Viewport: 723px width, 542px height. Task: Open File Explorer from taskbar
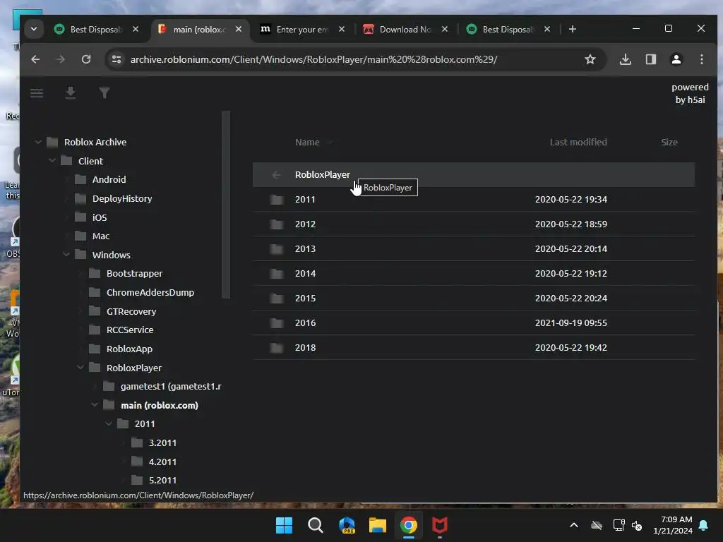coord(377,525)
